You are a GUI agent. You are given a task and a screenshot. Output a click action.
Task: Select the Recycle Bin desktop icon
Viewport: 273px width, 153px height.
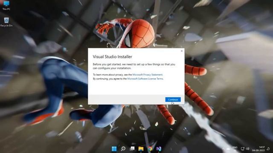coord(6,22)
